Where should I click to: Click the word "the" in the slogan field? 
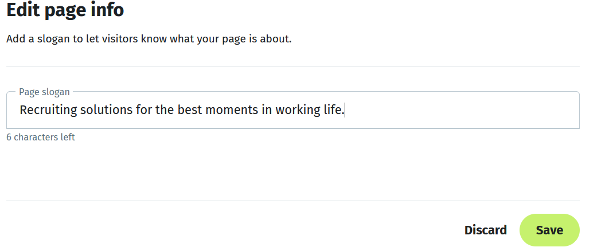[x=164, y=110]
